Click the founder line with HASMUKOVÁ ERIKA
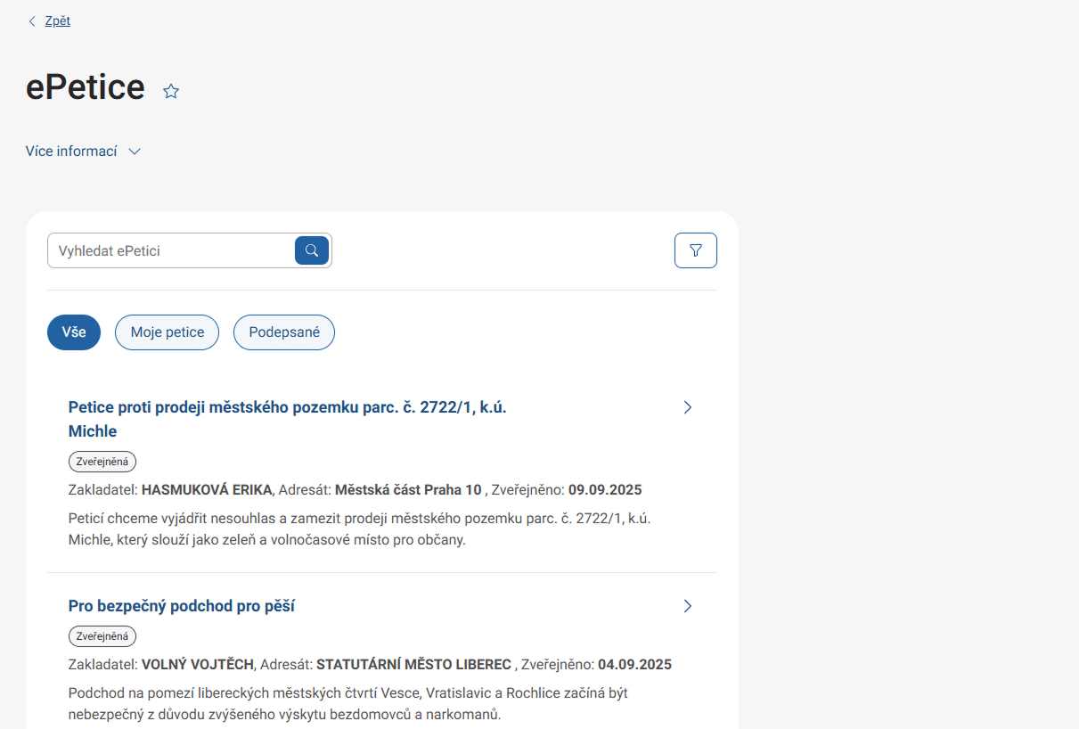This screenshot has height=729, width=1079. 355,490
